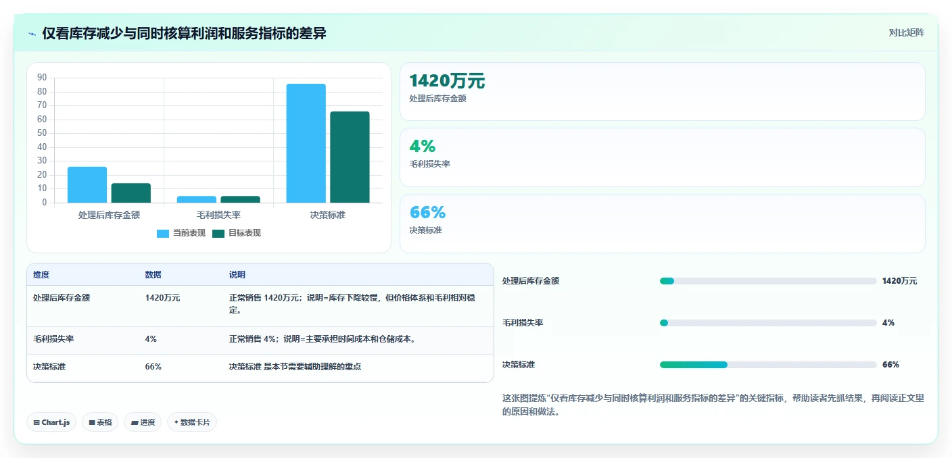This screenshot has height=458, width=952.
Task: Click the panel title 仅看库存减少与同时核算利润
Action: pyautogui.click(x=185, y=33)
